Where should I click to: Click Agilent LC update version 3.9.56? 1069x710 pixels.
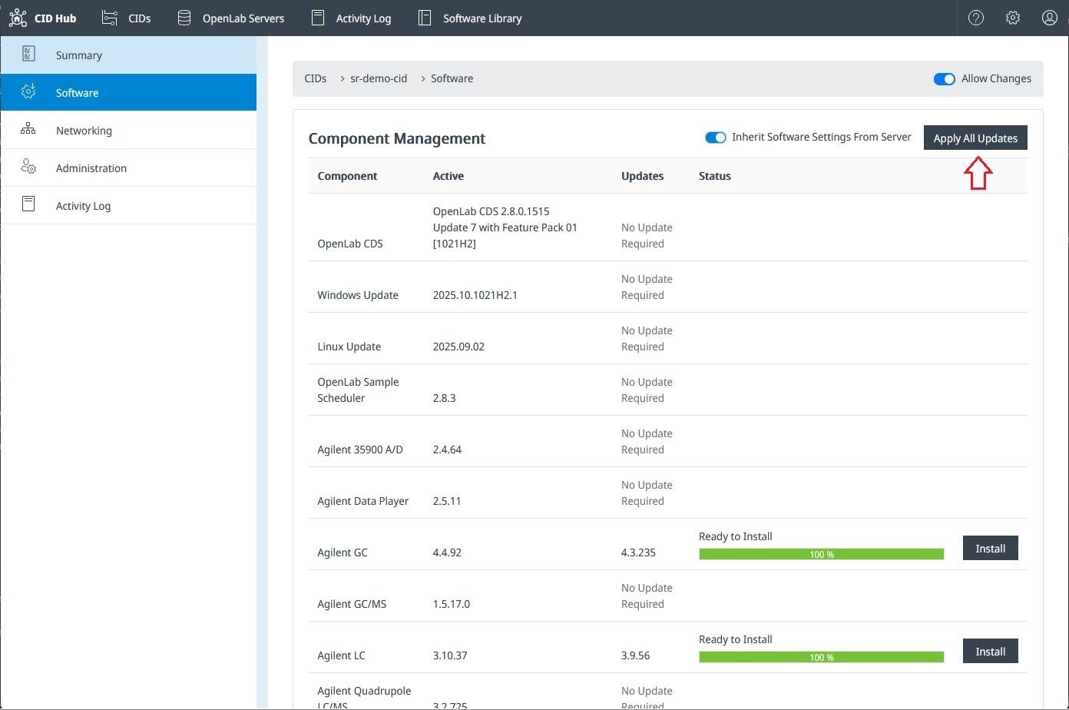coord(635,655)
